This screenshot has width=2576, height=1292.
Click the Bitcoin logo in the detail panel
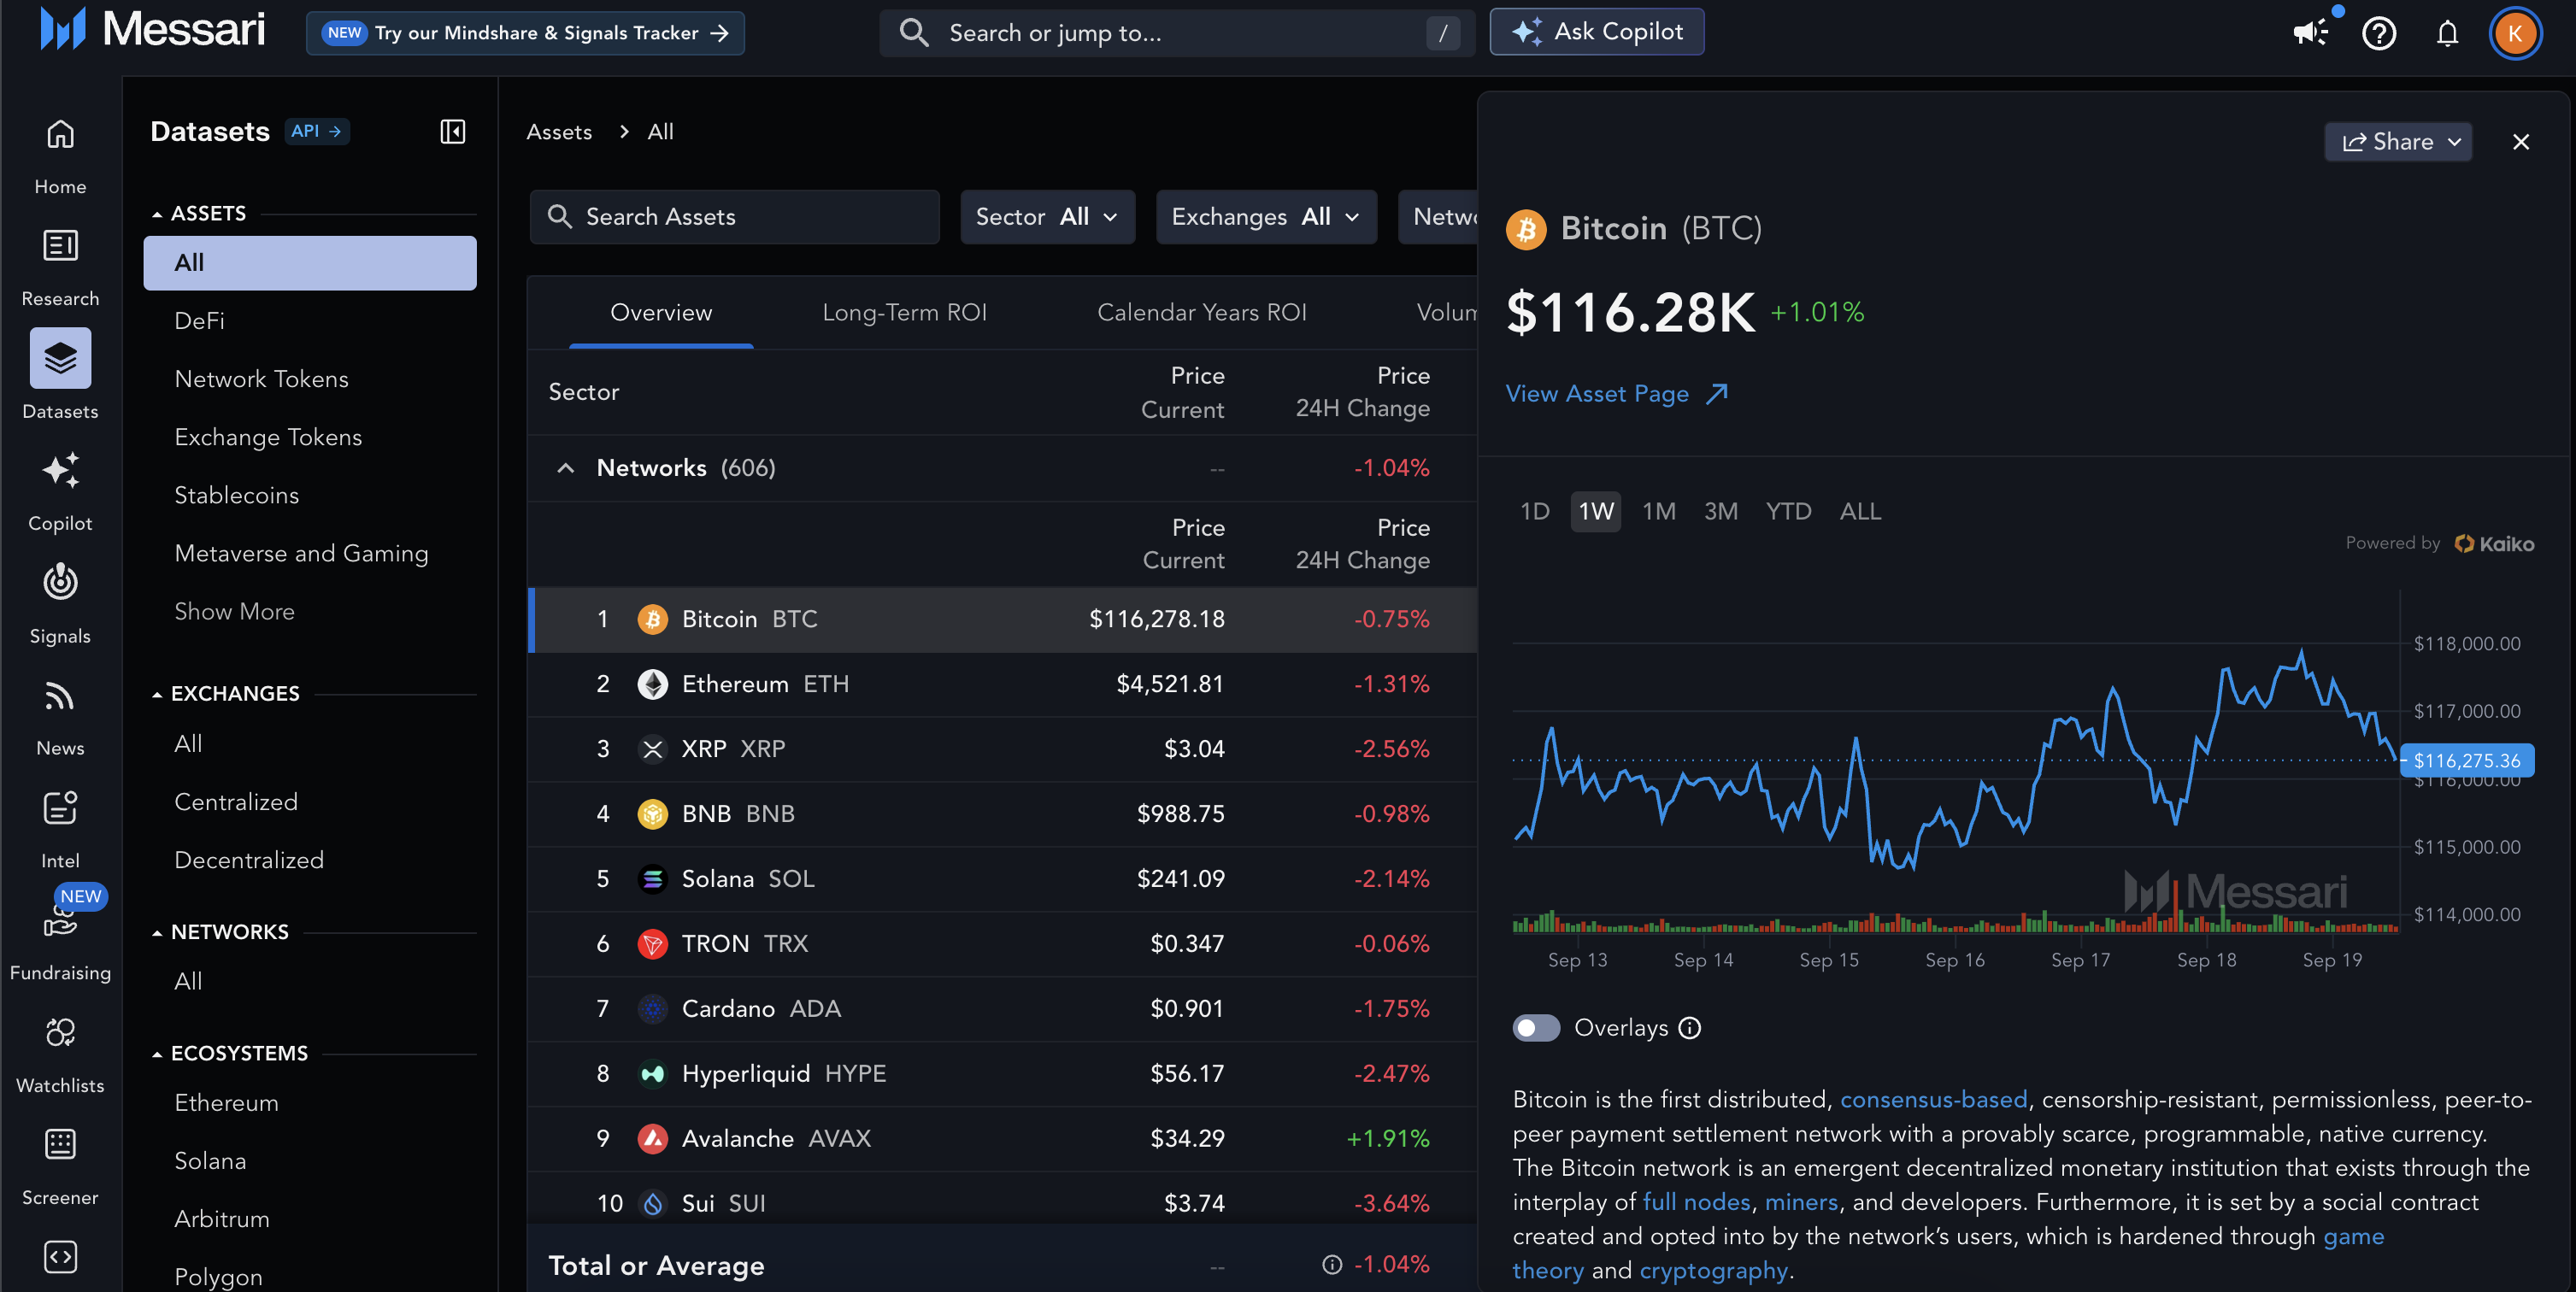click(1526, 229)
